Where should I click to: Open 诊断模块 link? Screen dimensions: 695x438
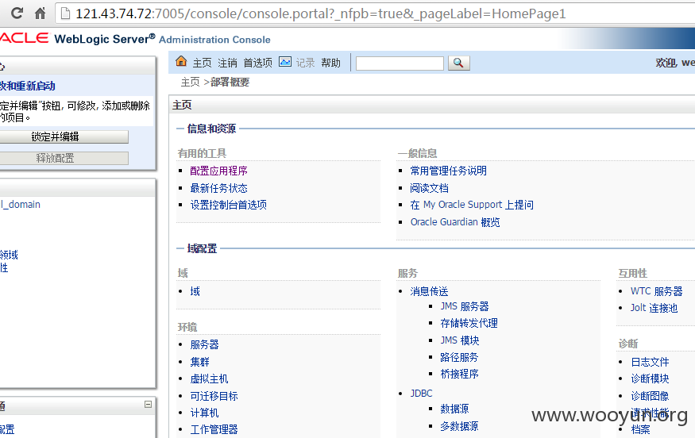[x=650, y=379]
